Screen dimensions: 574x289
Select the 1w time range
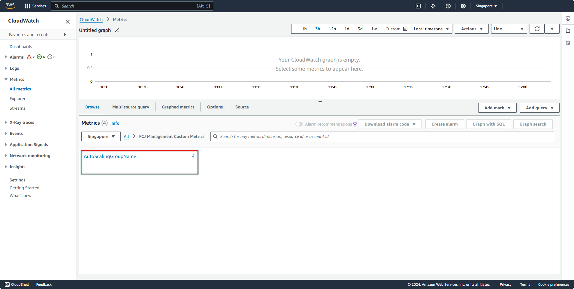(374, 29)
